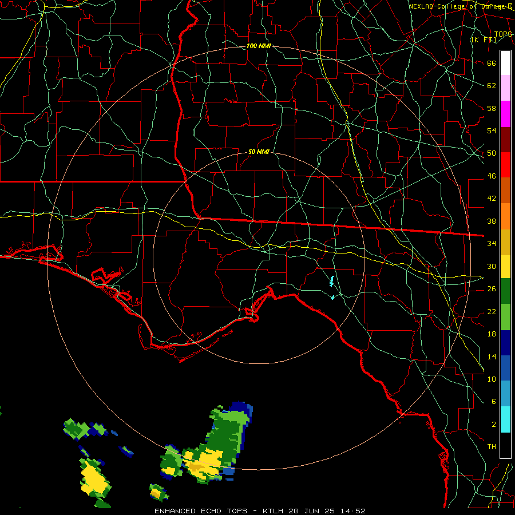Click the 'ENHANCED ECHO TOPS' caption text
Screen dimensions: 515x515
click(201, 511)
